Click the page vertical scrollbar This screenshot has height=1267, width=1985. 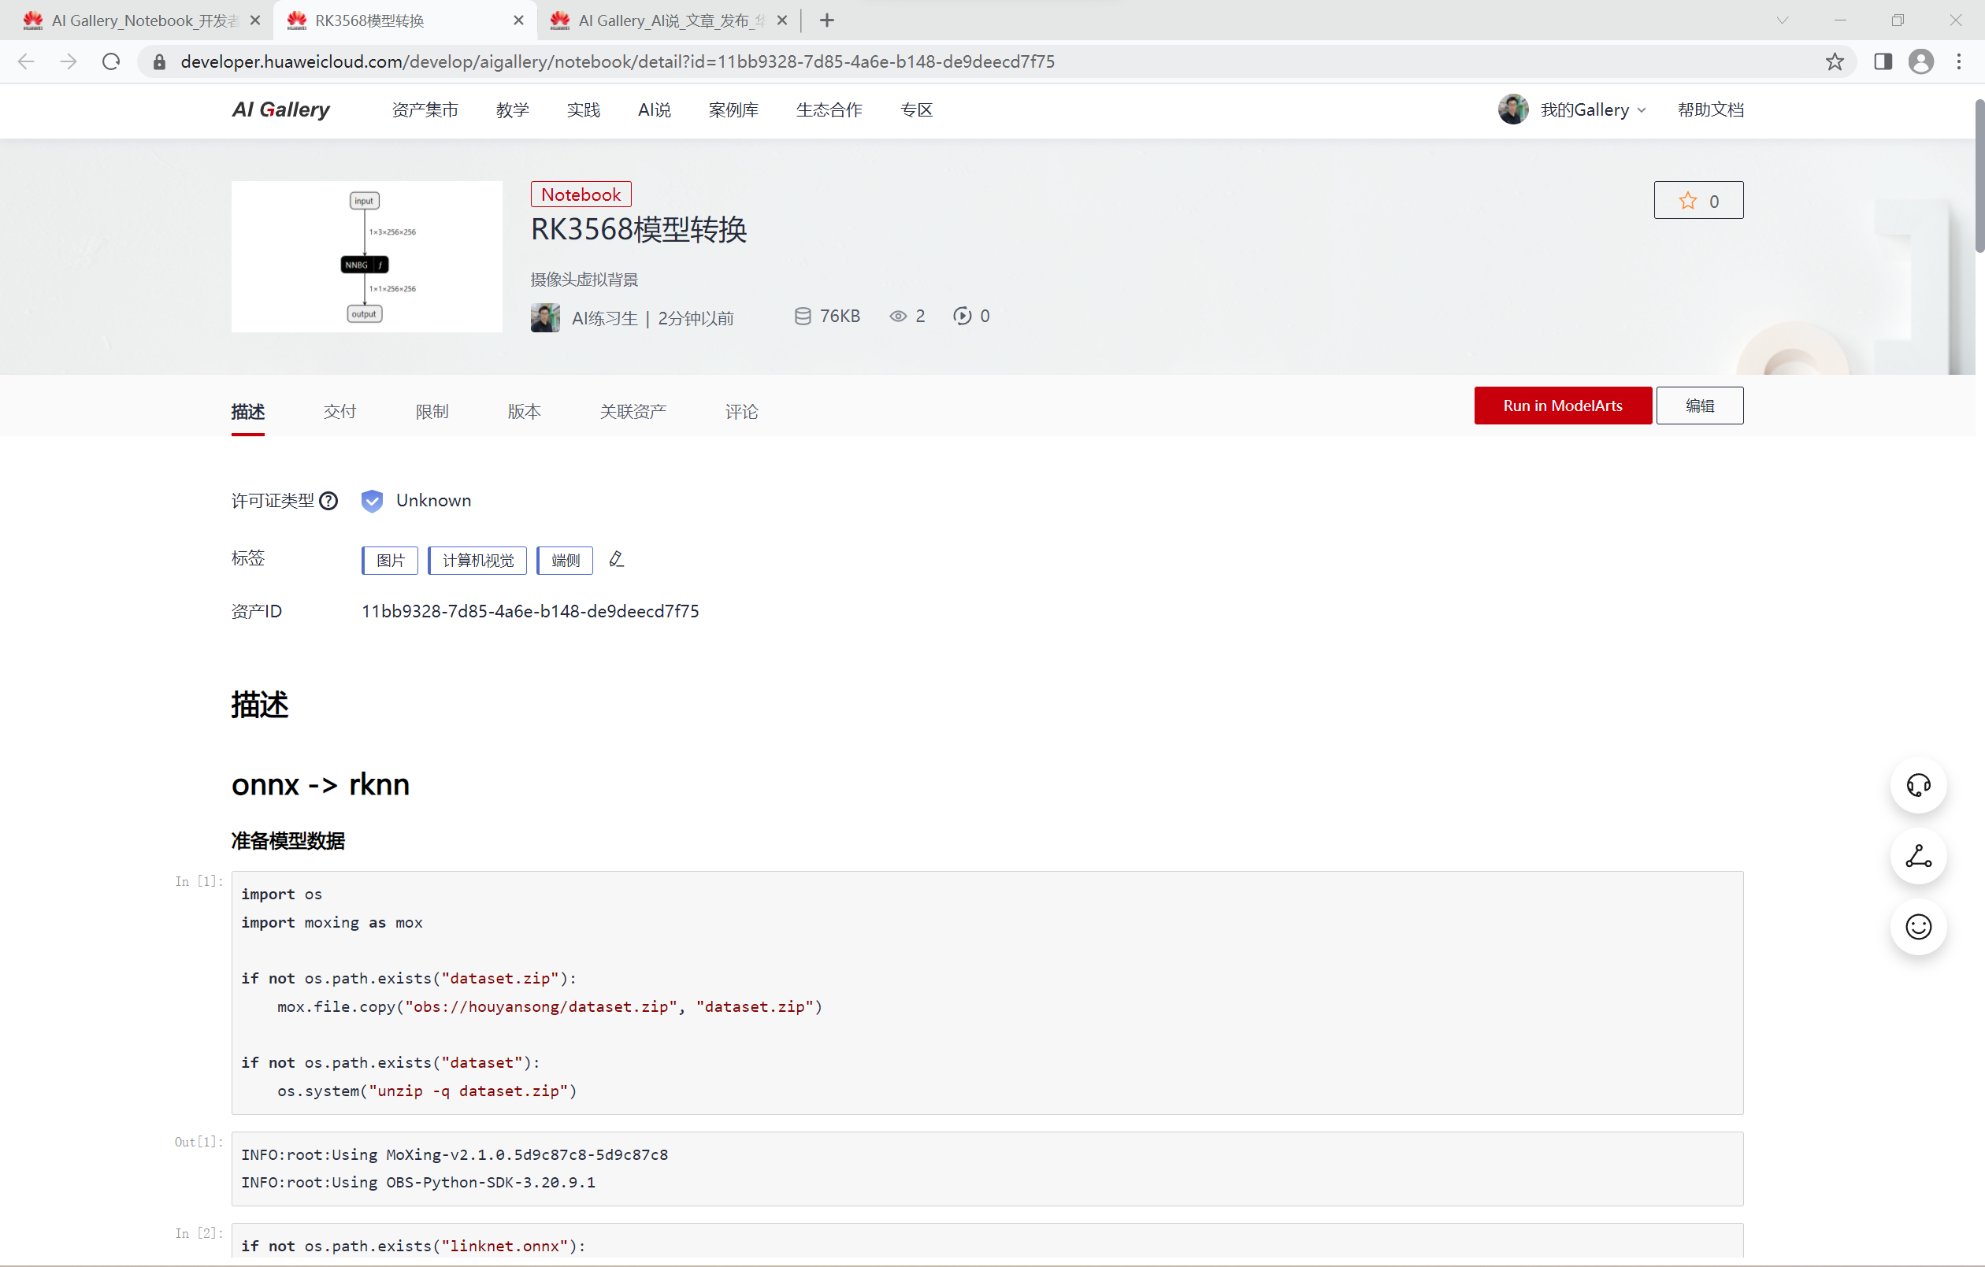tap(1979, 177)
